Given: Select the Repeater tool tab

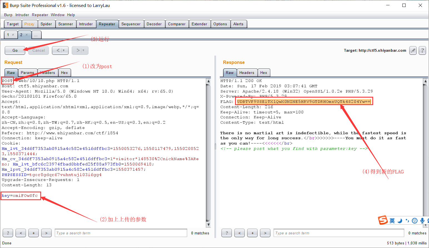Looking at the screenshot, I should (107, 24).
